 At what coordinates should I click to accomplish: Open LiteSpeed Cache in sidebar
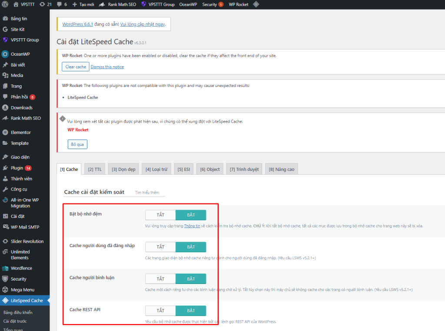[25, 300]
